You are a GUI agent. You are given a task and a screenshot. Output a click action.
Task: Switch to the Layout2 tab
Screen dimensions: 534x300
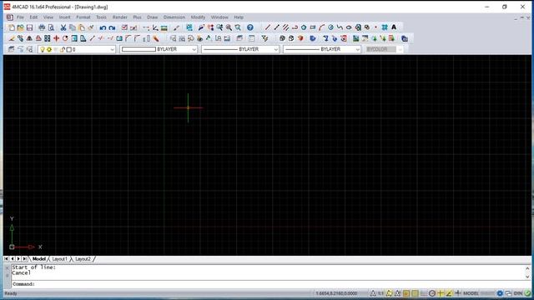pyautogui.click(x=83, y=259)
